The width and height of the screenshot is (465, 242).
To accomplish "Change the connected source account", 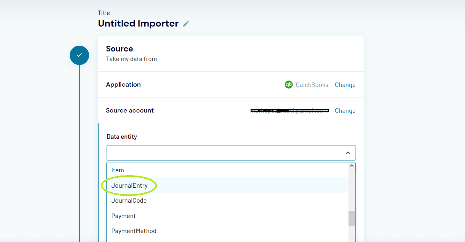I will [345, 111].
